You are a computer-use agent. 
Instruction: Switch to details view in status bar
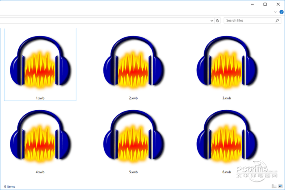click(274, 186)
